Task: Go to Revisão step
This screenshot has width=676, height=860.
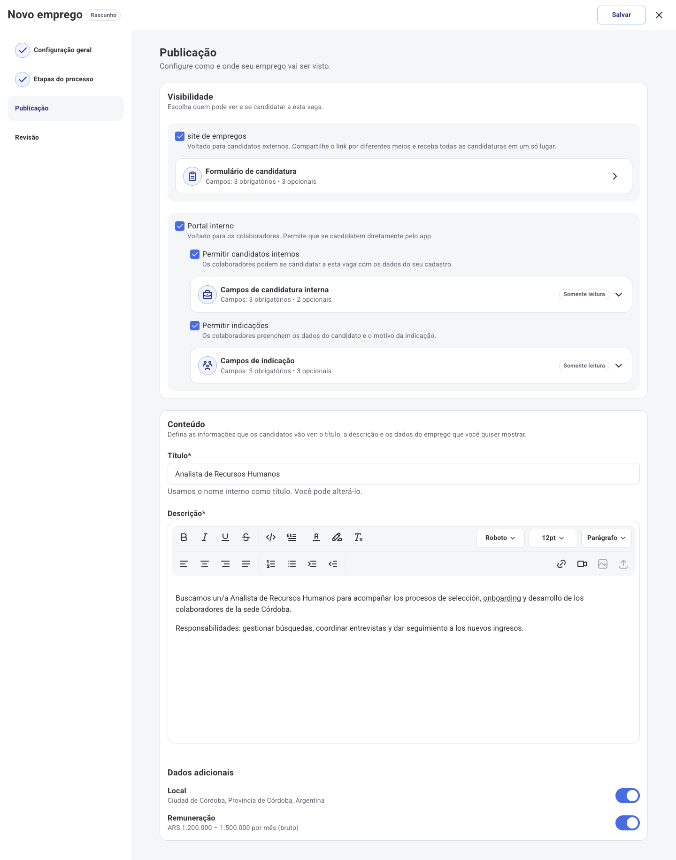Action: pyautogui.click(x=66, y=138)
